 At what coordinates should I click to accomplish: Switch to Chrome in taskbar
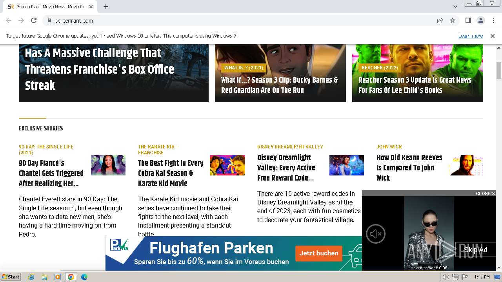71,277
